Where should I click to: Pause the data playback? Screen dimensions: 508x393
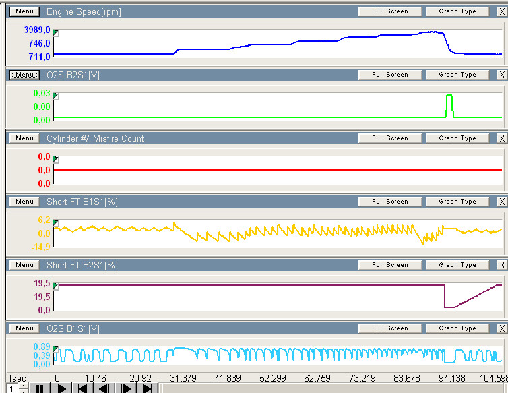point(40,388)
